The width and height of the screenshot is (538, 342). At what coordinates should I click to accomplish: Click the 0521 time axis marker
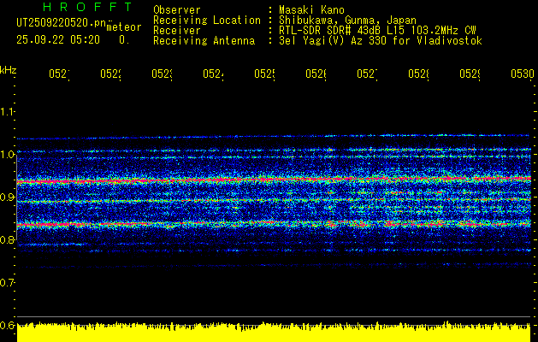[x=59, y=74]
